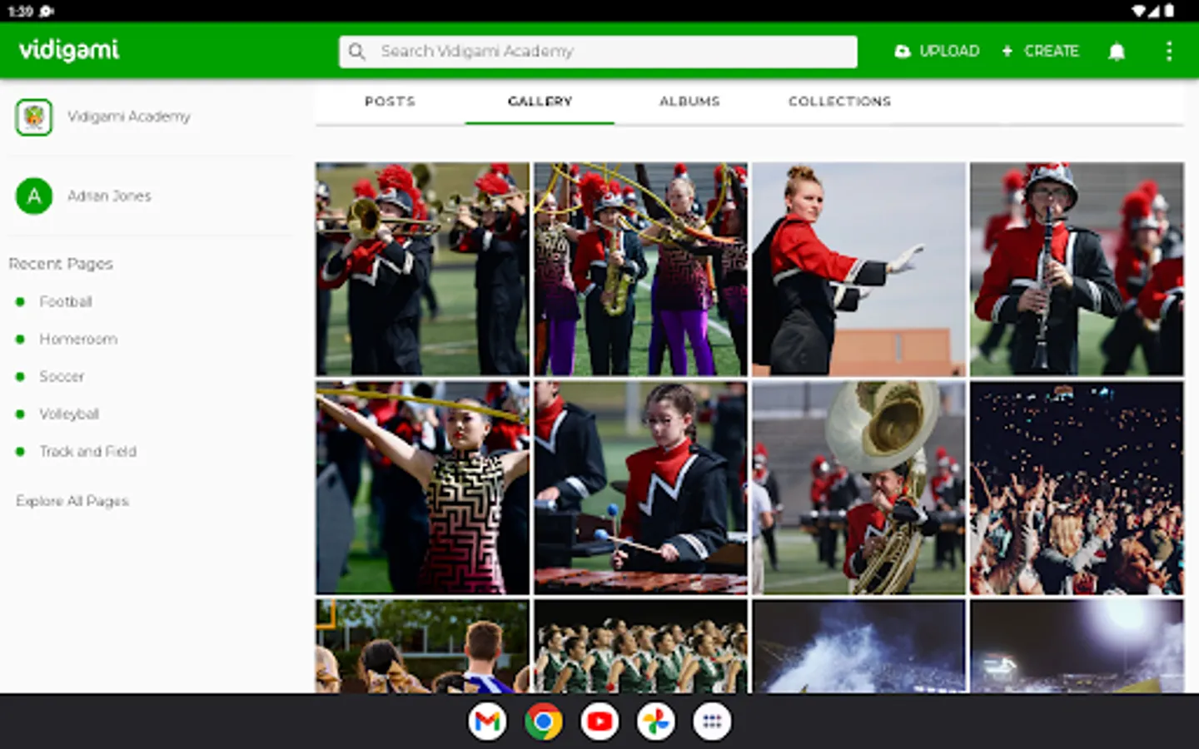Open the Track and Field page
This screenshot has width=1199, height=749.
click(x=87, y=451)
